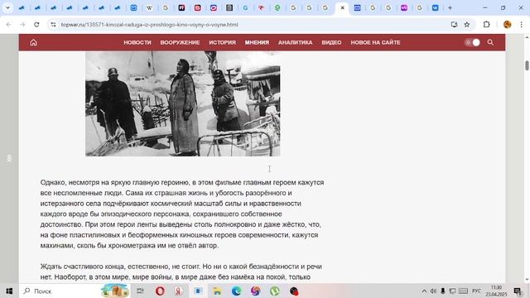Open the НОВОЕ НА САЙТЕ section

pyautogui.click(x=375, y=42)
